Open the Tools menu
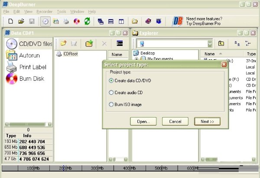Viewport: 260px width, 178px height. [62, 12]
